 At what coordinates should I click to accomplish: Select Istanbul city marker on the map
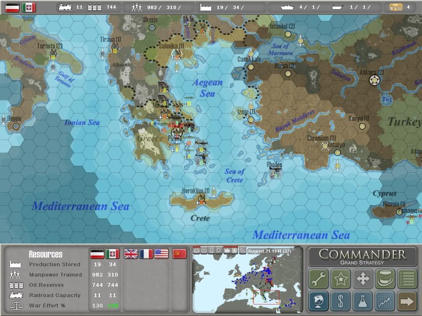[x=288, y=34]
